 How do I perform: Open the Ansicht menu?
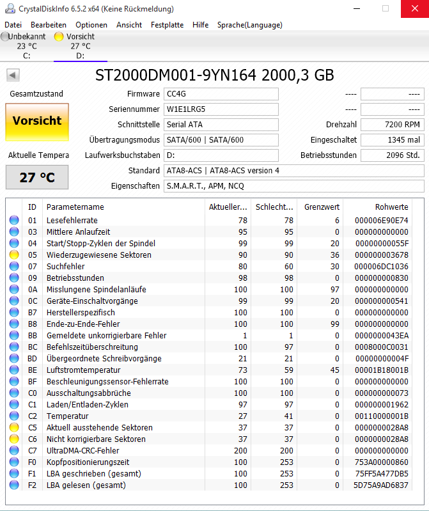tap(129, 25)
